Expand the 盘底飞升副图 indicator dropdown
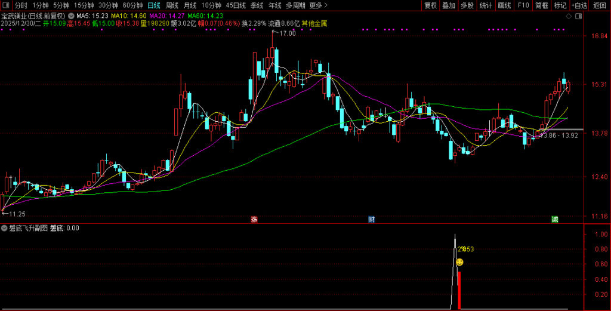The height and width of the screenshot is (311, 611). click(x=4, y=228)
